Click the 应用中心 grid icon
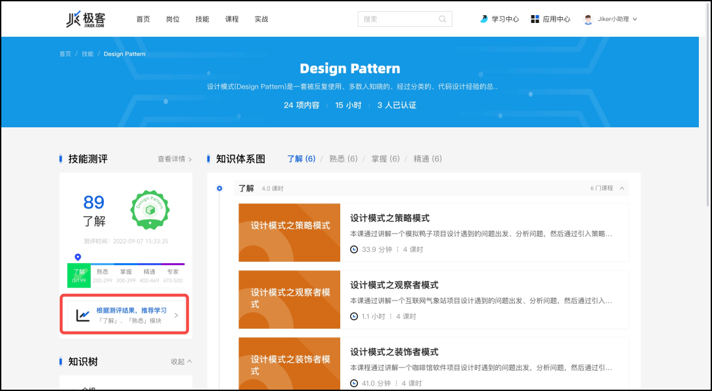The image size is (712, 391). 535,19
